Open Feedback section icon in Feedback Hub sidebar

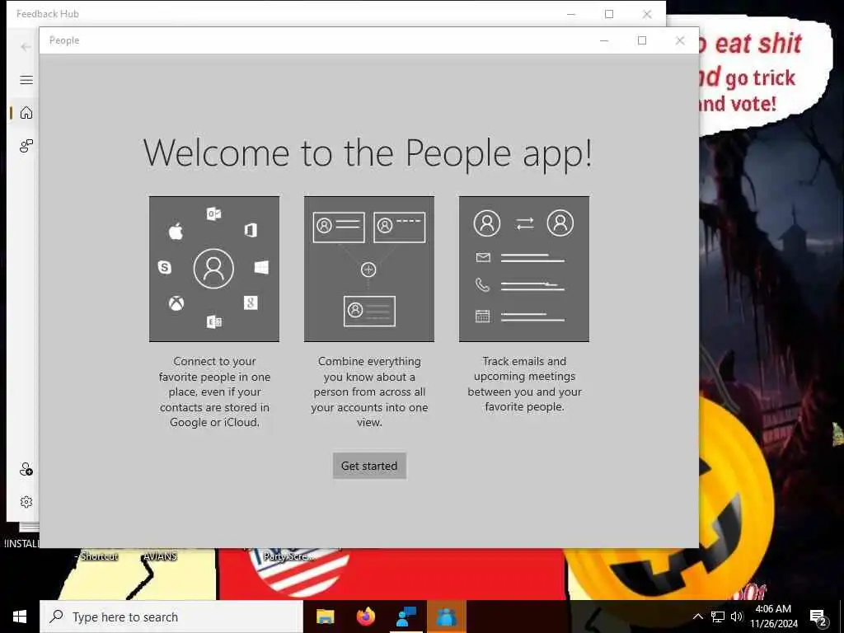coord(26,145)
